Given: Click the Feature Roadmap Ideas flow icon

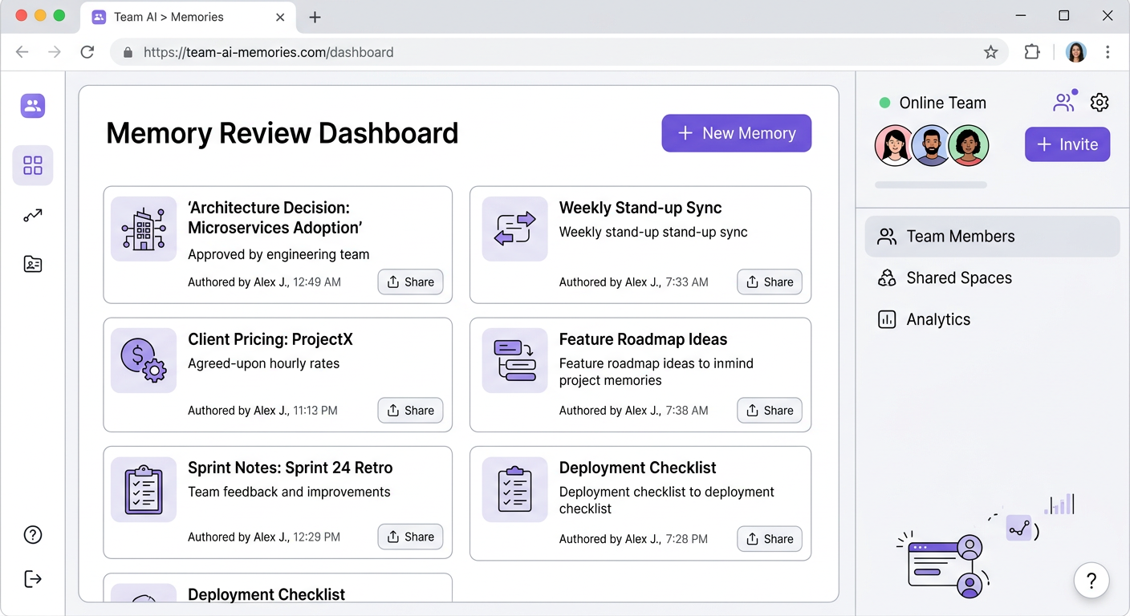Looking at the screenshot, I should tap(514, 360).
